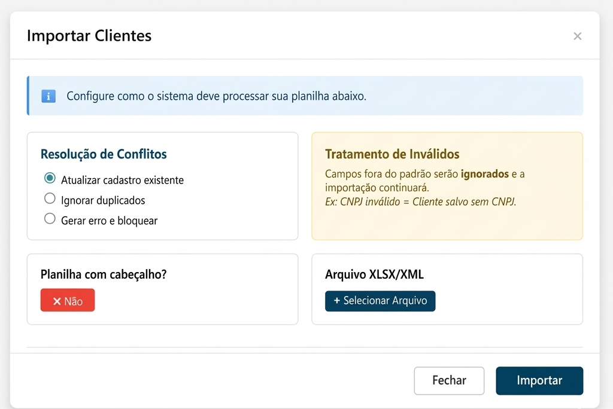Select the Atualizar cadastro existente radio option
The height and width of the screenshot is (409, 613).
click(x=50, y=179)
